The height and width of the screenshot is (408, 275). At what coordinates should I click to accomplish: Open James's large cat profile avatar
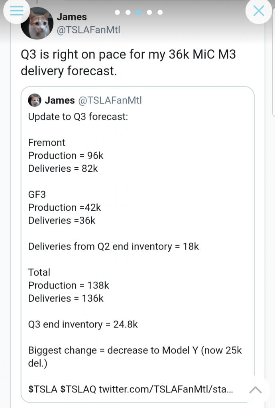click(37, 23)
